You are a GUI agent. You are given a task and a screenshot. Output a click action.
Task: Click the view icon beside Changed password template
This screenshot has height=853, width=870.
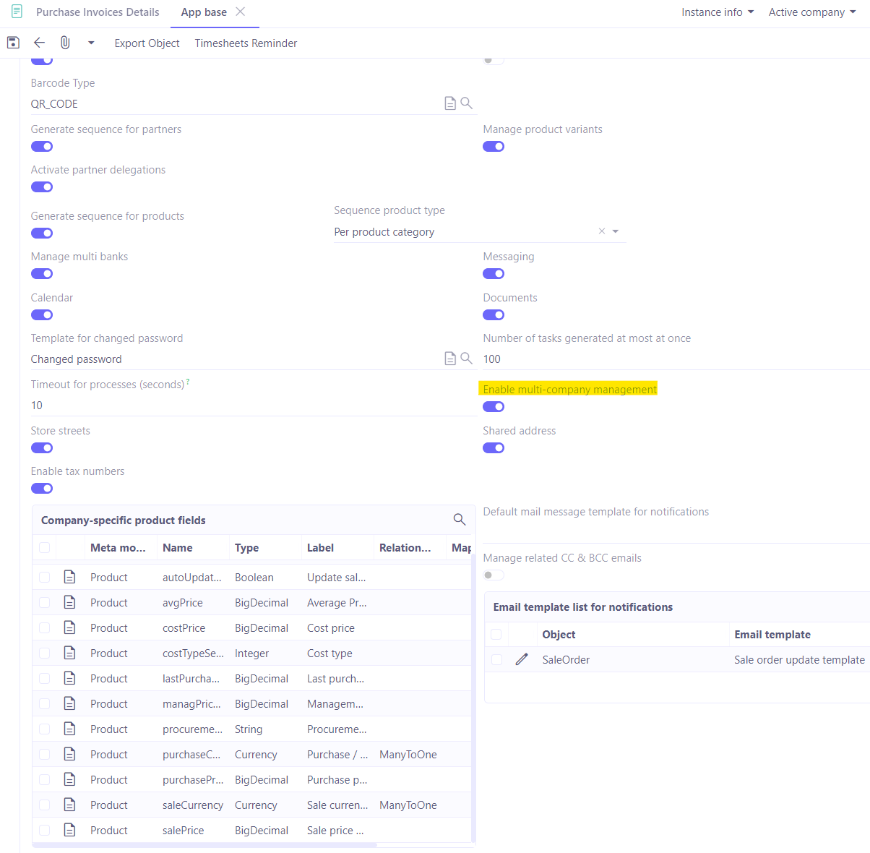coord(449,357)
